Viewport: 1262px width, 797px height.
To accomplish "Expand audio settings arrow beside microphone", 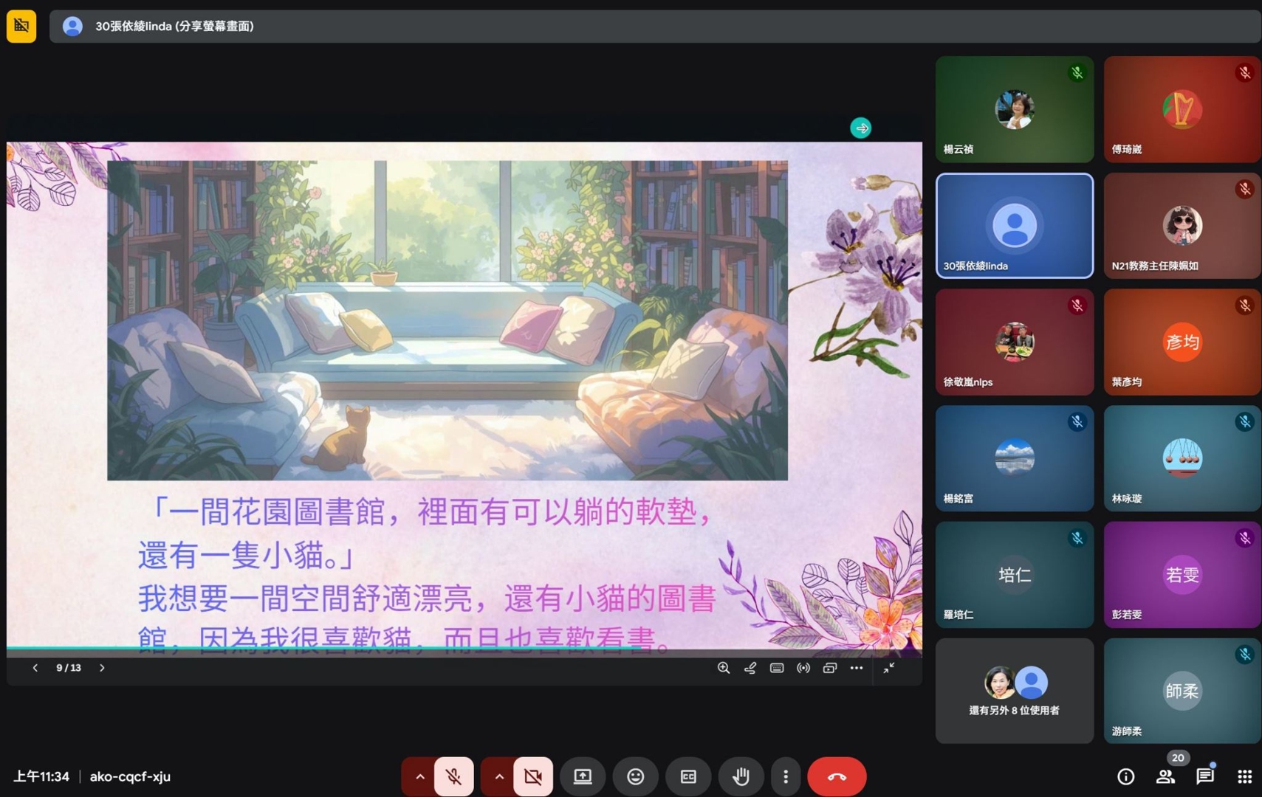I will point(419,776).
